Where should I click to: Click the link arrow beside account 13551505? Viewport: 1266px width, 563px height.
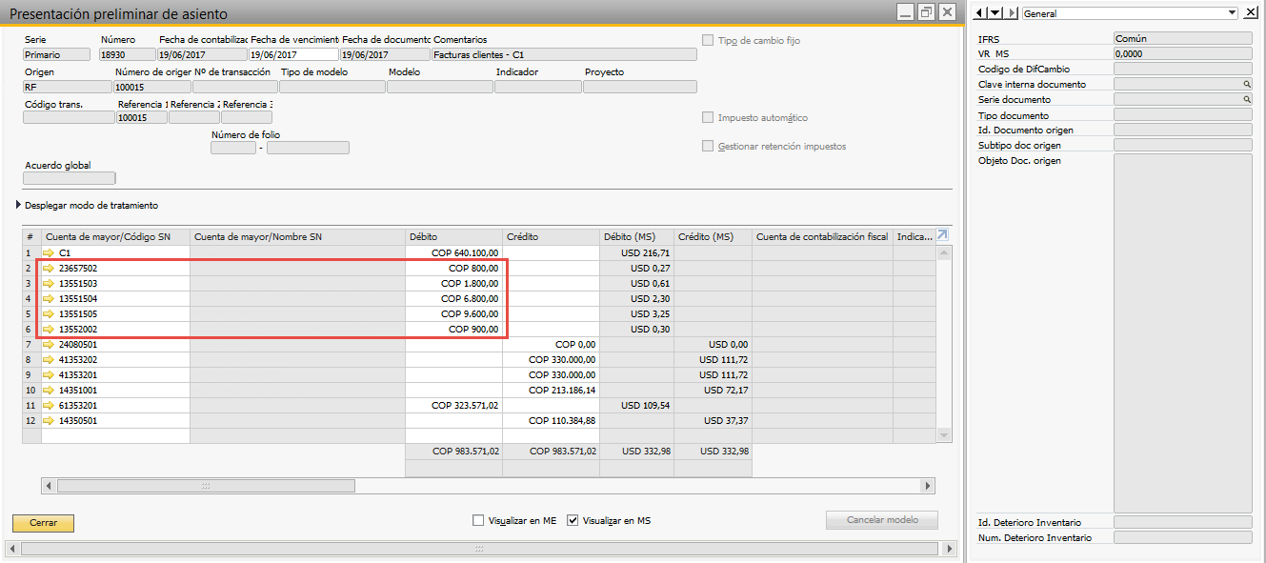pos(50,314)
